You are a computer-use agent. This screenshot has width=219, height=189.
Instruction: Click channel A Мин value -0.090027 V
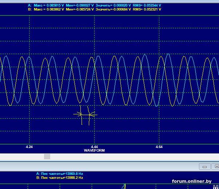tap(80, 5)
